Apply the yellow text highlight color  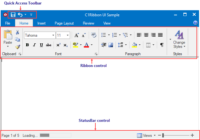tap(76, 45)
